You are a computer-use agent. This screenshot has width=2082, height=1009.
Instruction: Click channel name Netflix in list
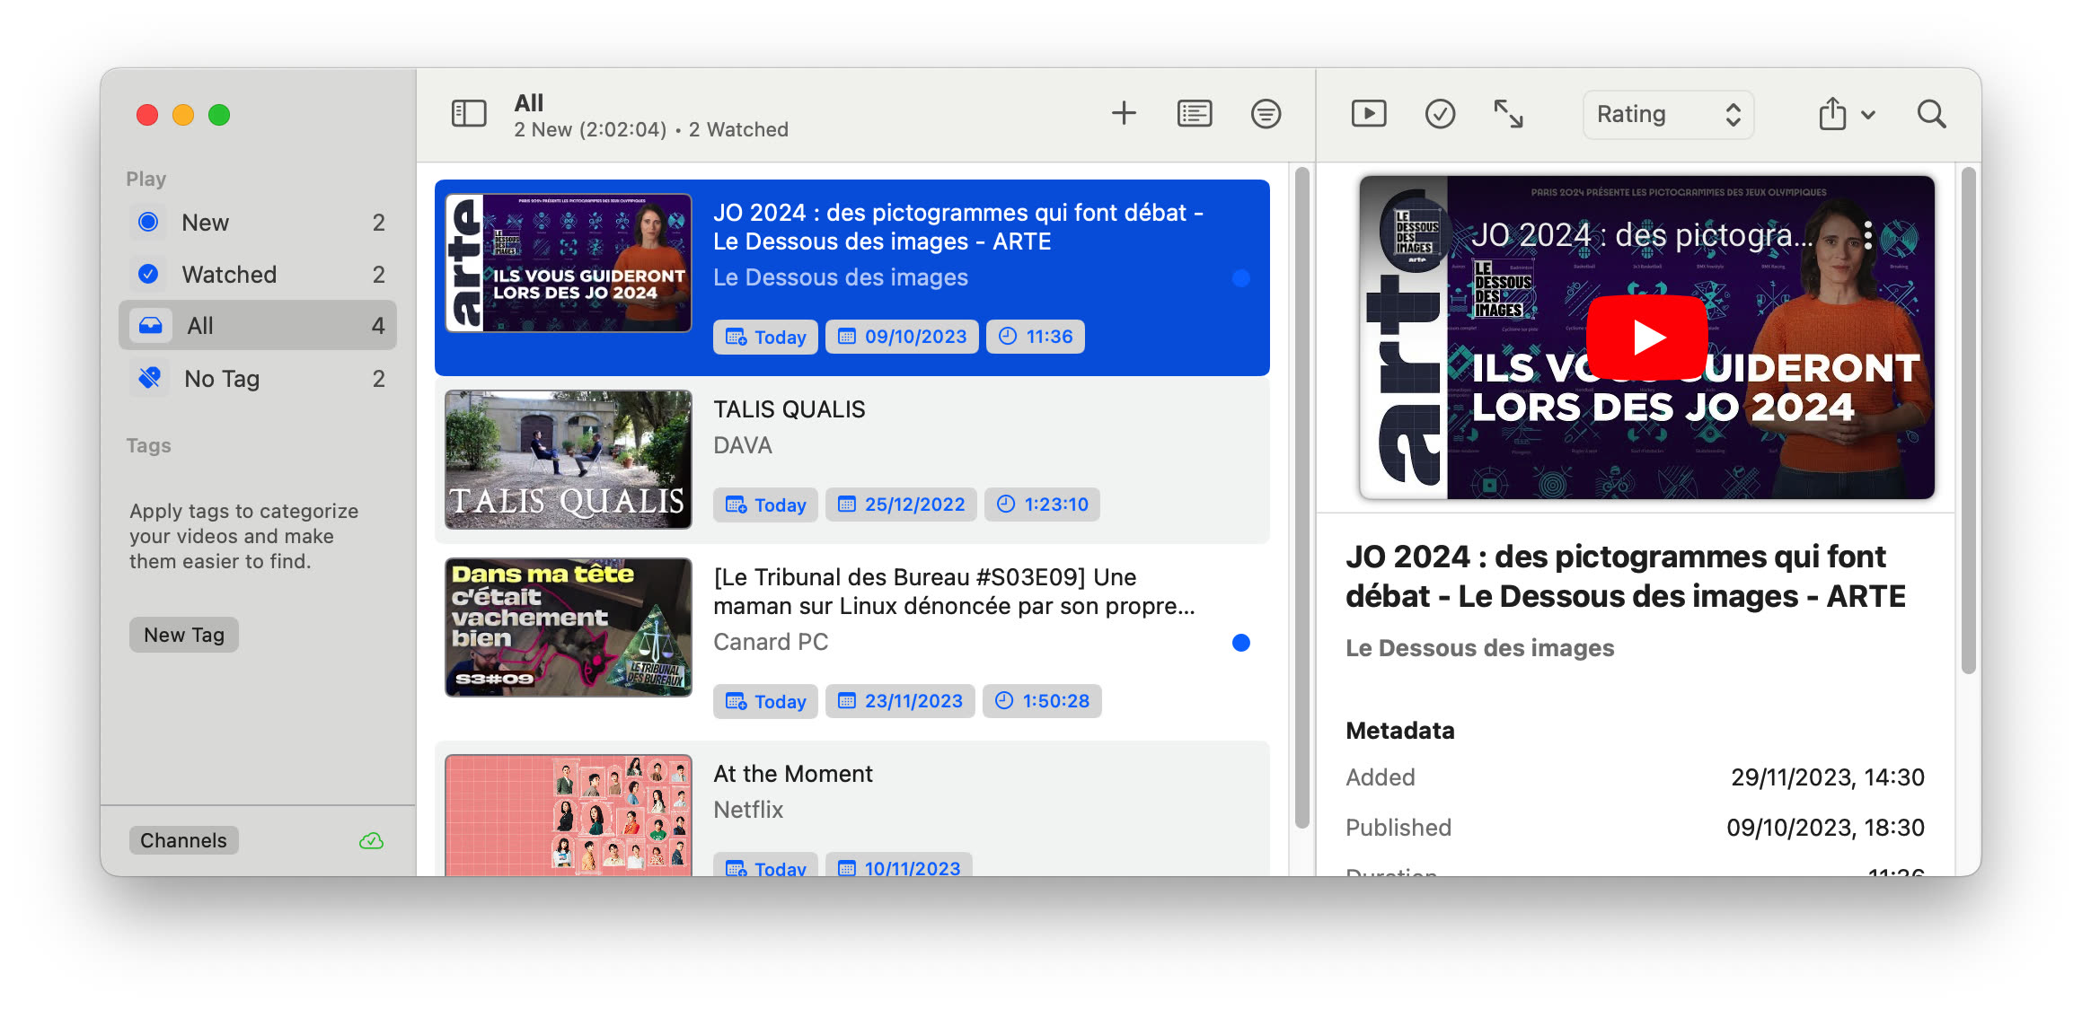tap(748, 810)
